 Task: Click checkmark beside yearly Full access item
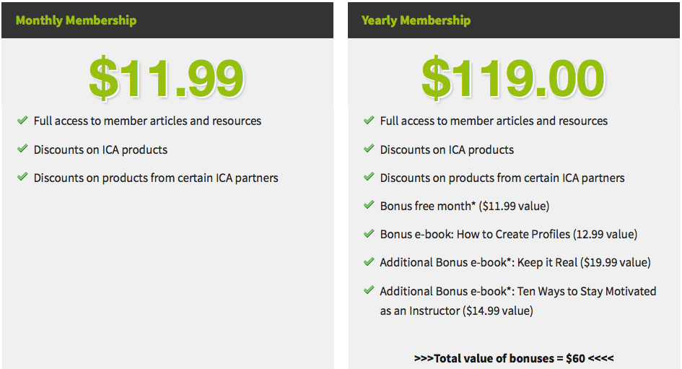[x=368, y=120]
